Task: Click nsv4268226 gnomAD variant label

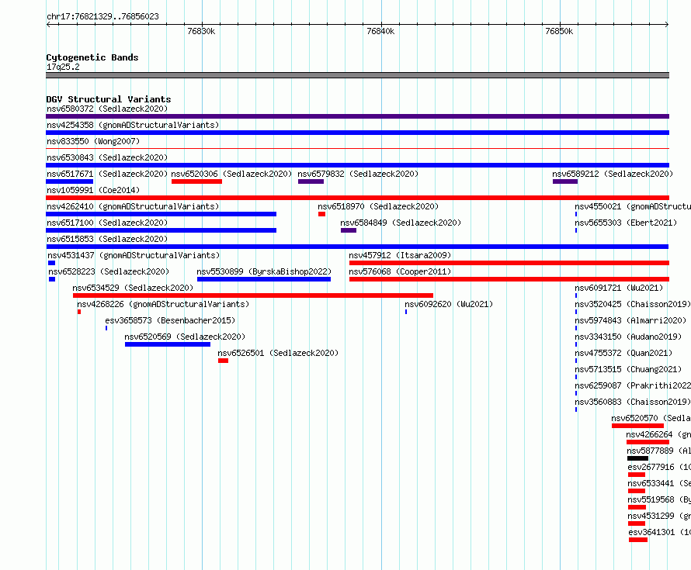Action: (163, 304)
